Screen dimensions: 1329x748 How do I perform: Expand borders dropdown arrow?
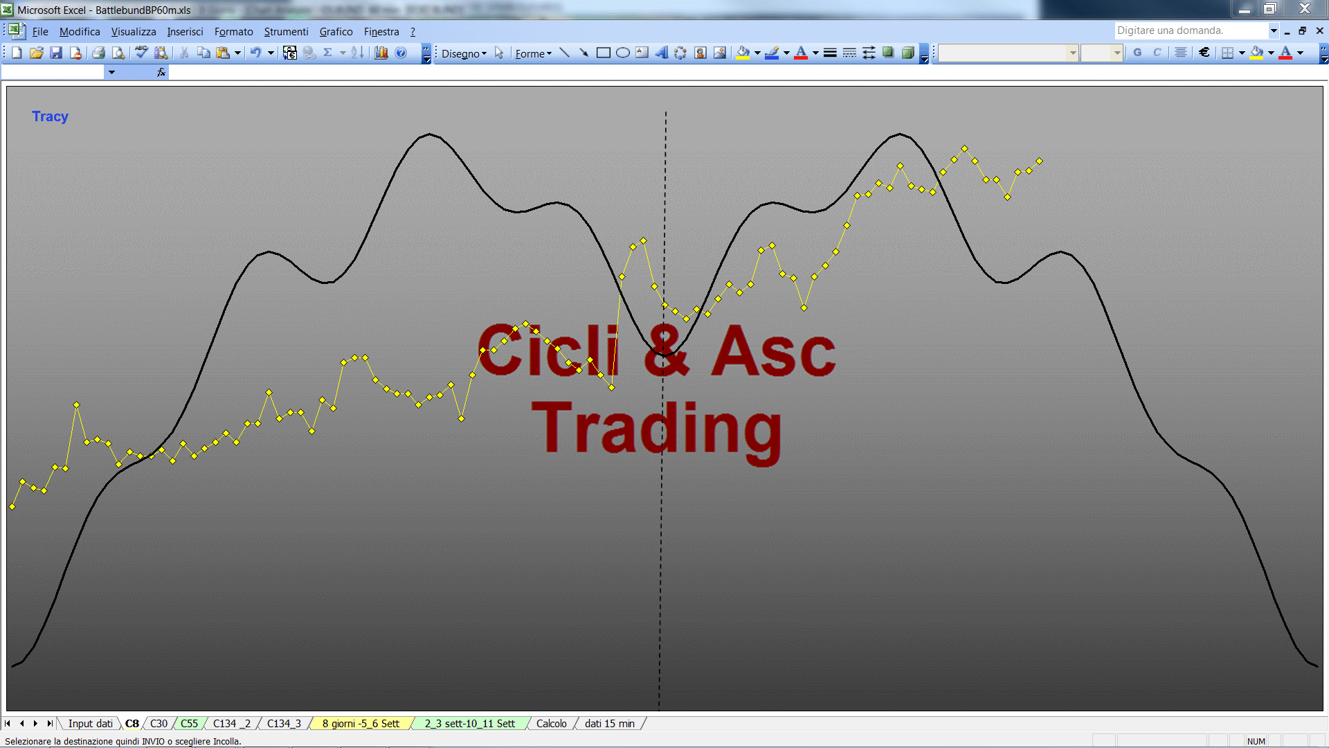pyautogui.click(x=1242, y=53)
